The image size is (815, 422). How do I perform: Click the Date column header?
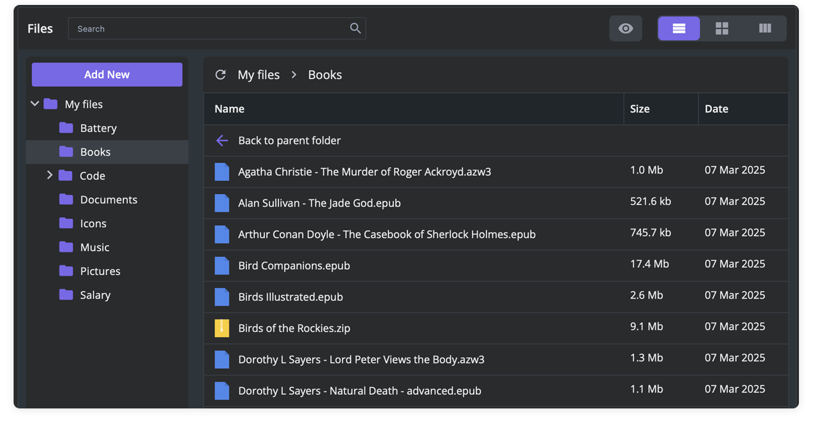716,109
